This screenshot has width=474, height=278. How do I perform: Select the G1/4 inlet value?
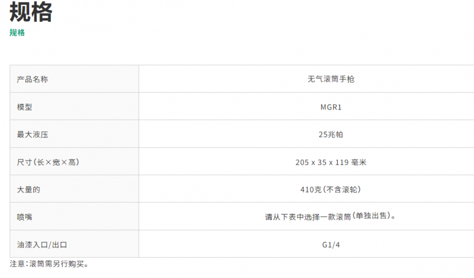coord(331,245)
